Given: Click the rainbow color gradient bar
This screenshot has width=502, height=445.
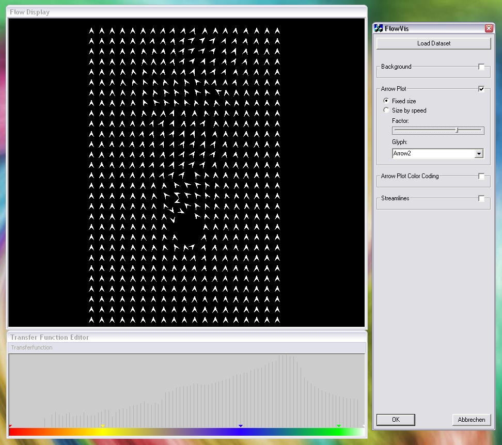Looking at the screenshot, I should click(x=186, y=432).
